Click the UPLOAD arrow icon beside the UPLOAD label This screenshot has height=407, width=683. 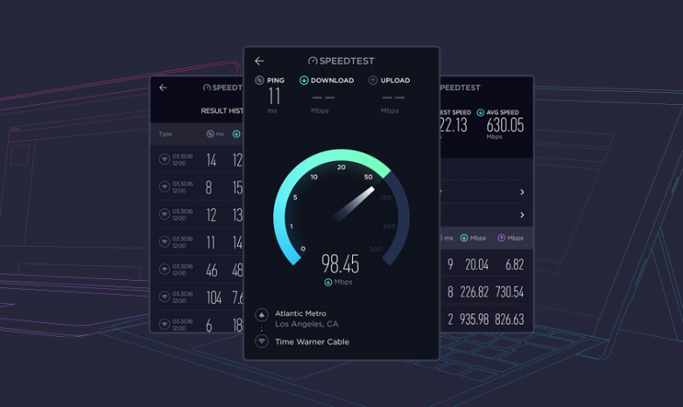[x=373, y=81]
